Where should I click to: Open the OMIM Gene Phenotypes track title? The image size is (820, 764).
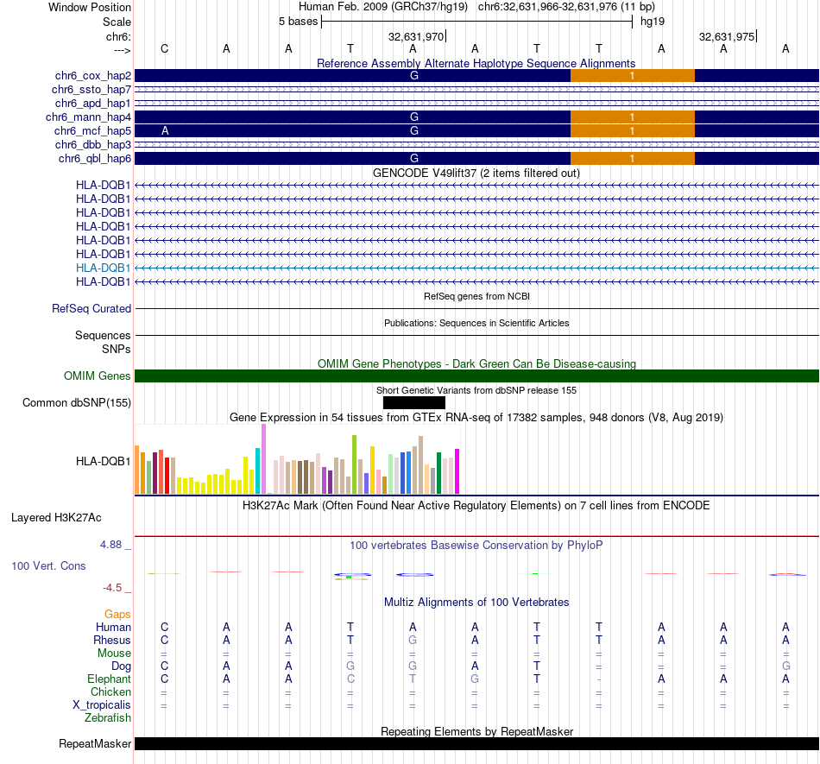(476, 364)
